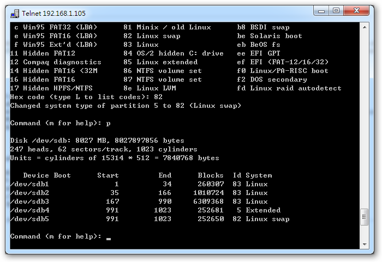382x262 pixels.
Task: Click the '82 Linux swap' code entry
Action: (152, 36)
